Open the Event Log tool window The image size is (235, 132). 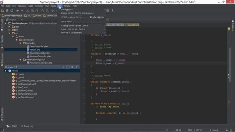(x=27, y=126)
